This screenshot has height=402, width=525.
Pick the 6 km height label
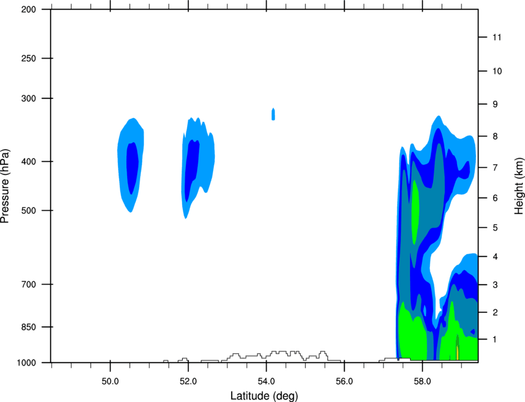coord(495,198)
